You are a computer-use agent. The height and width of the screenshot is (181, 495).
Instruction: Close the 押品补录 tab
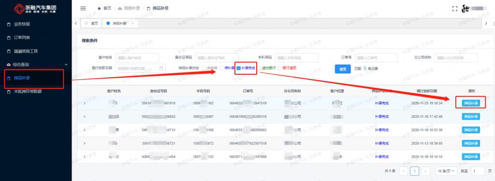tap(132, 24)
